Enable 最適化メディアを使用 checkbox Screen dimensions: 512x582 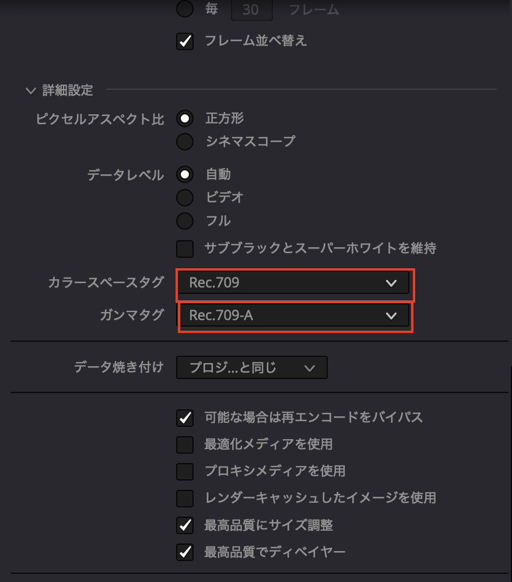pyautogui.click(x=185, y=445)
